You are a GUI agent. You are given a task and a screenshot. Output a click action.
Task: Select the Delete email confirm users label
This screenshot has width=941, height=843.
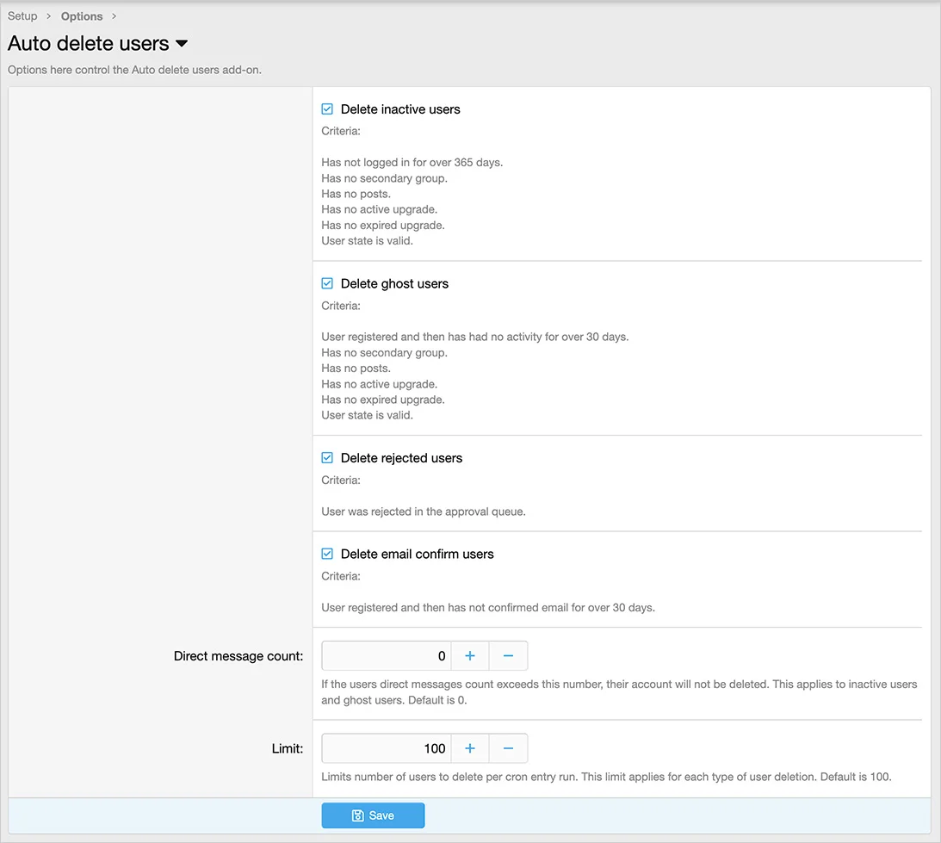coord(417,555)
